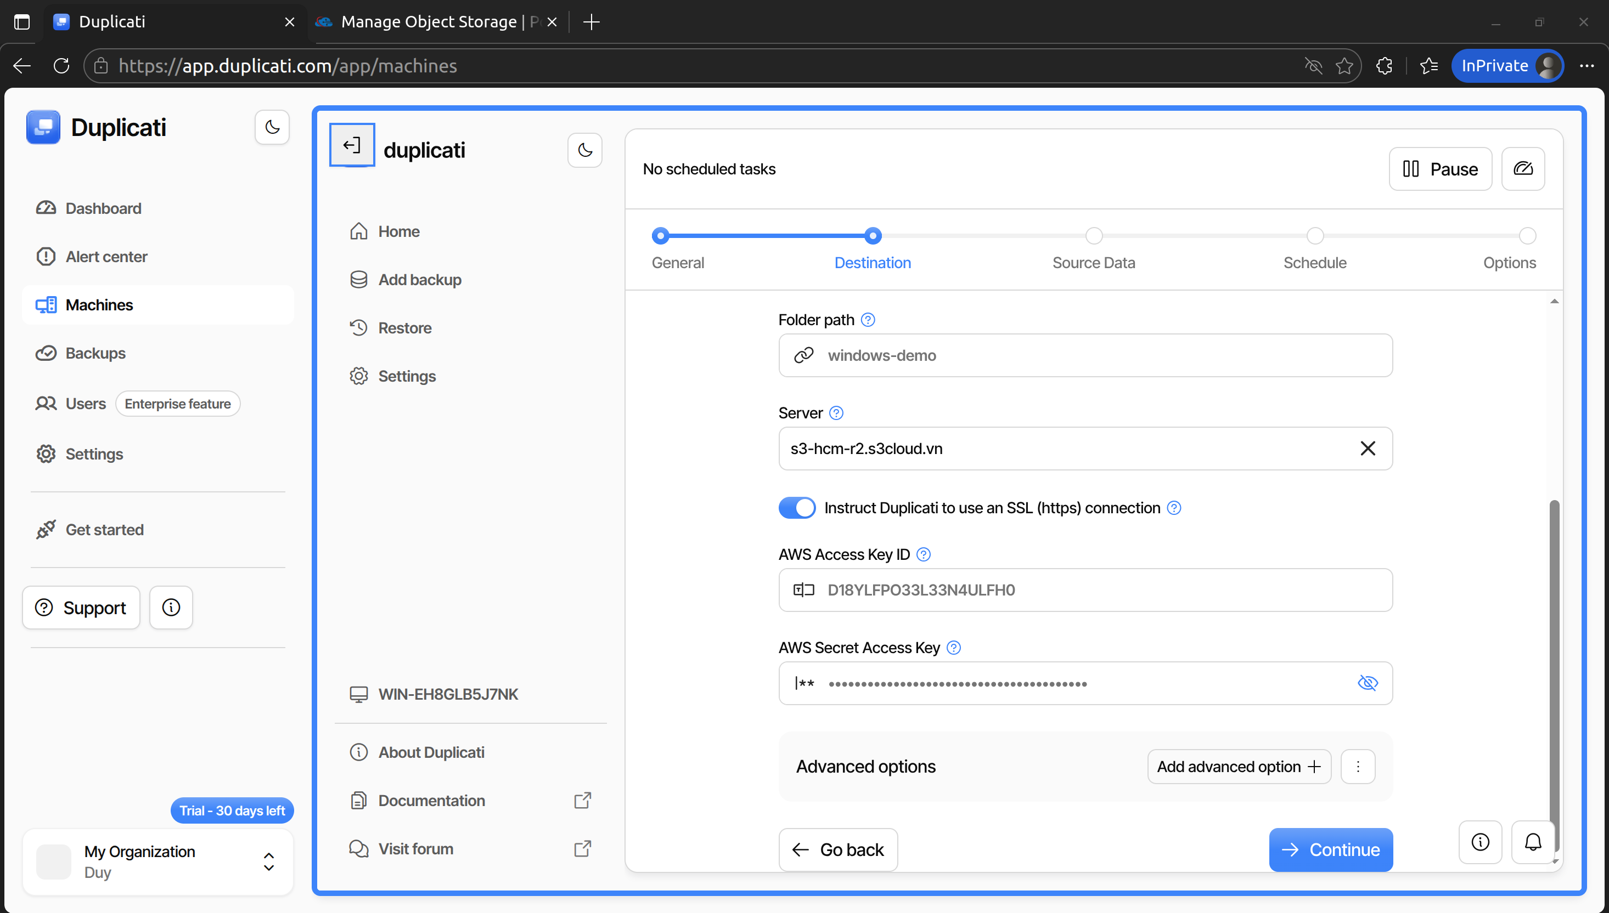Click the AWS Secret Access Key help icon

tap(953, 648)
